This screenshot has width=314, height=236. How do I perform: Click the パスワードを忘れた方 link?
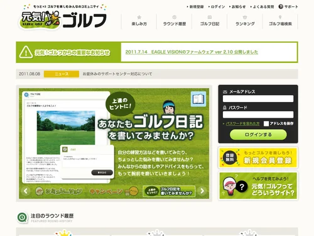242,123
